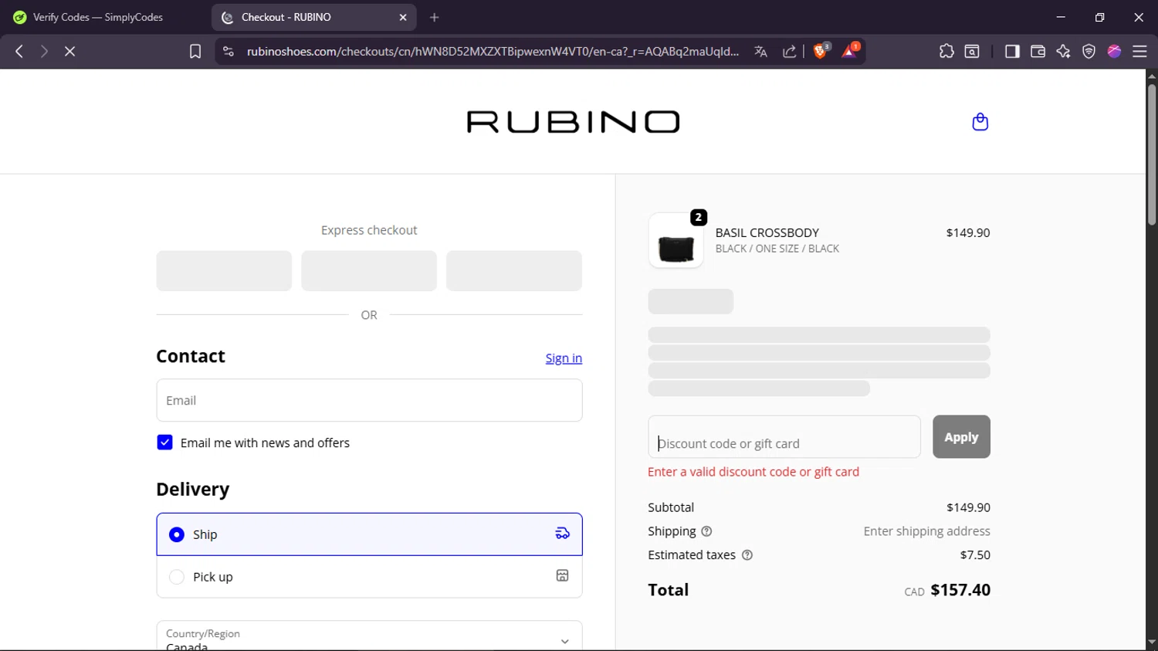Select the Pick up delivery option
Image resolution: width=1158 pixels, height=651 pixels.
pos(369,577)
